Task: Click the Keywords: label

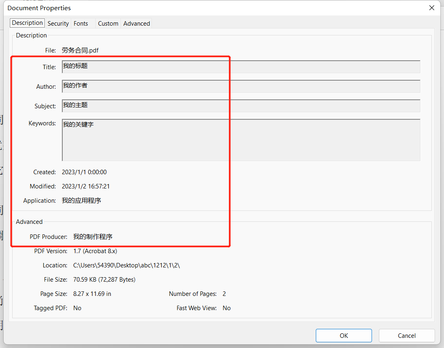Action: point(42,123)
